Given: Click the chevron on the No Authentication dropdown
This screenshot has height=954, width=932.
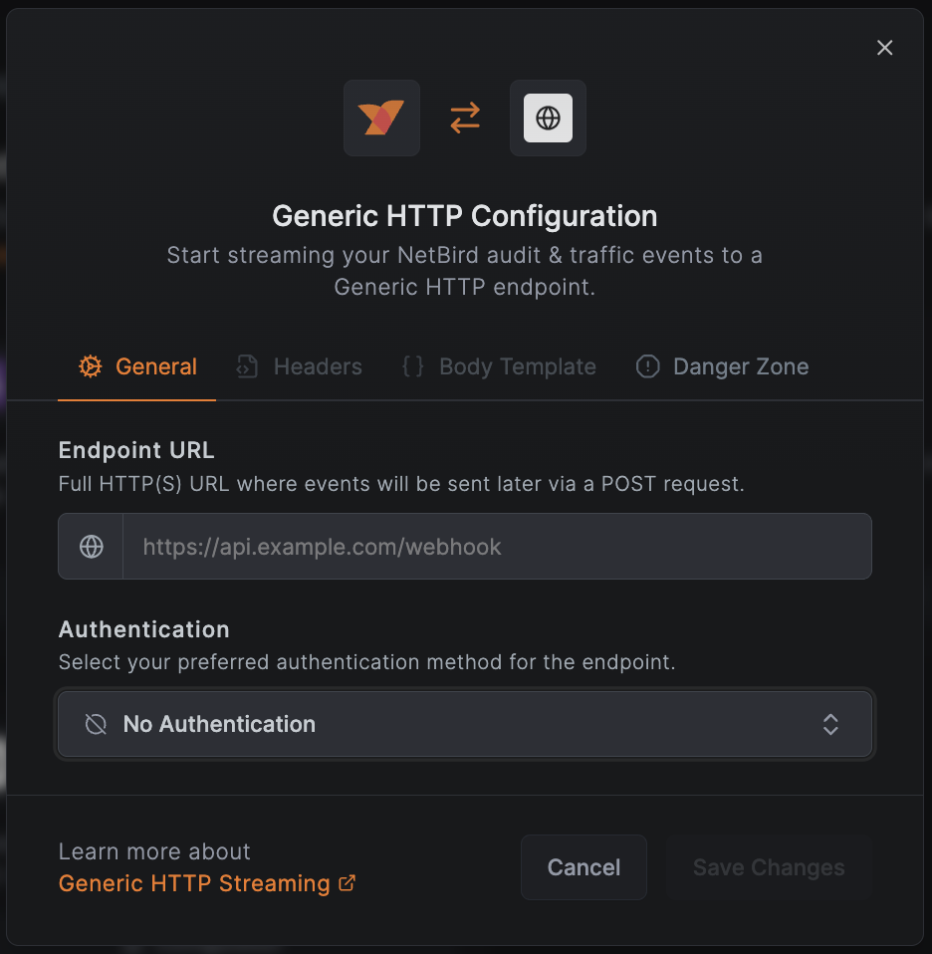Looking at the screenshot, I should click(830, 724).
